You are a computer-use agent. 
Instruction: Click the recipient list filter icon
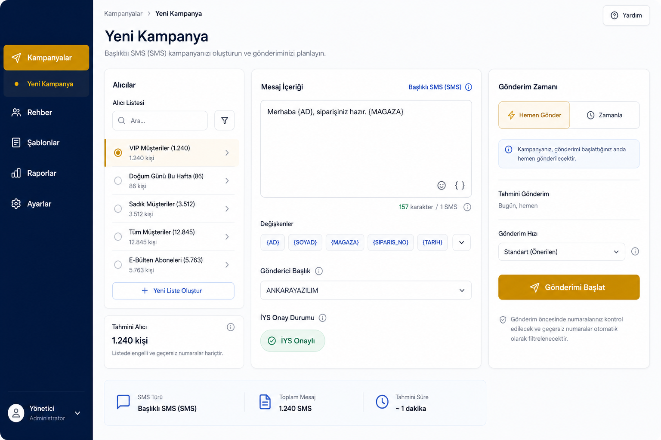click(224, 121)
